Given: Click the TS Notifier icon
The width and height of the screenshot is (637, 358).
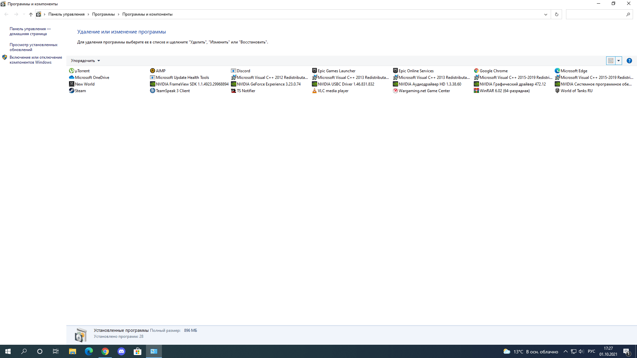Looking at the screenshot, I should pos(234,90).
